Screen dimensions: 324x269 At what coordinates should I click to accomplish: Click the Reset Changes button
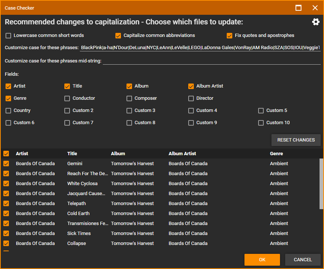pyautogui.click(x=296, y=140)
